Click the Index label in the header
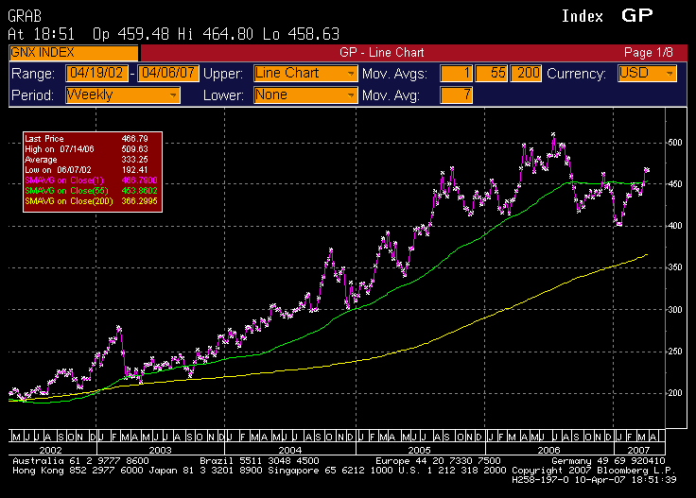Image resolution: width=696 pixels, height=498 pixels. [583, 16]
